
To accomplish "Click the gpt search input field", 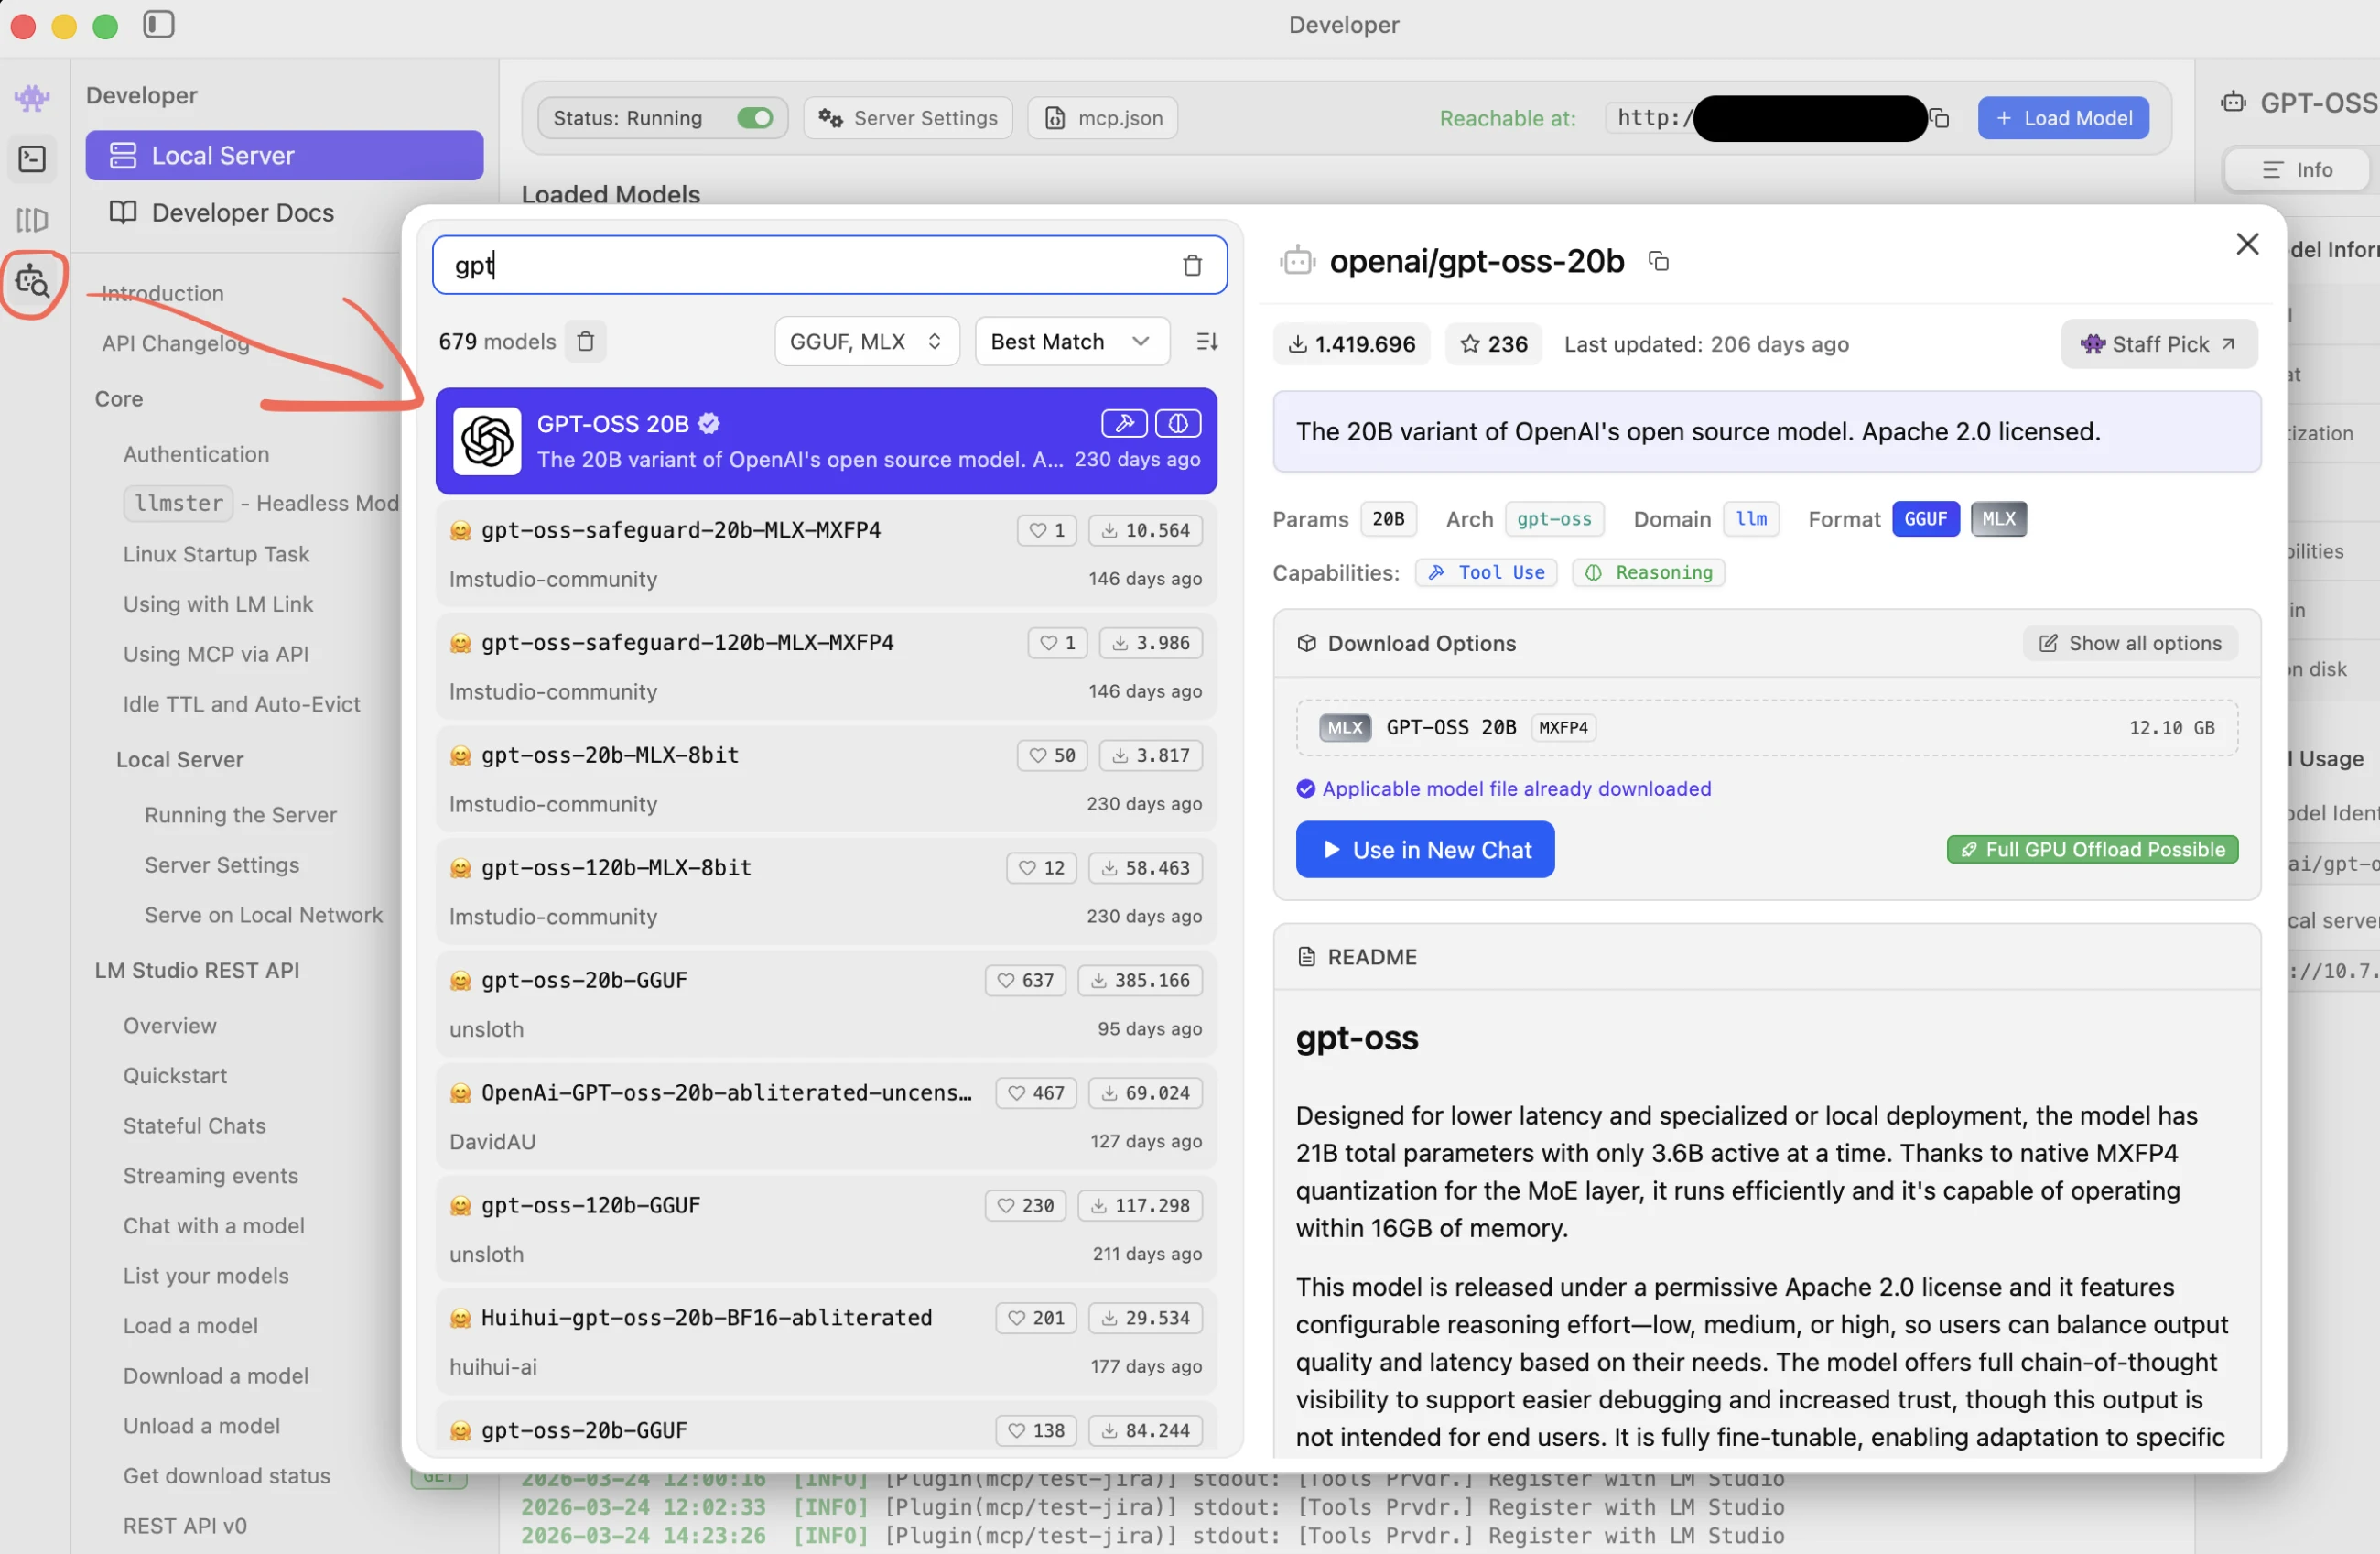I will [800, 266].
